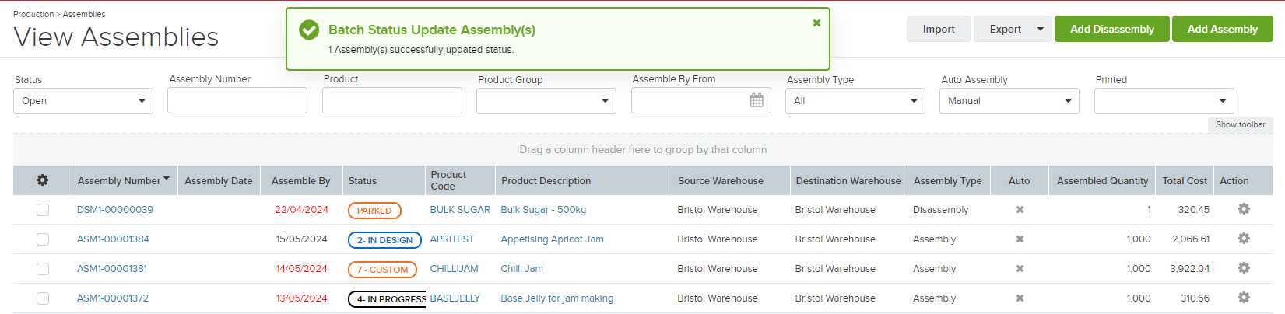Open action gear for ASM1-00001381 row
The image size is (1285, 314).
click(x=1244, y=268)
